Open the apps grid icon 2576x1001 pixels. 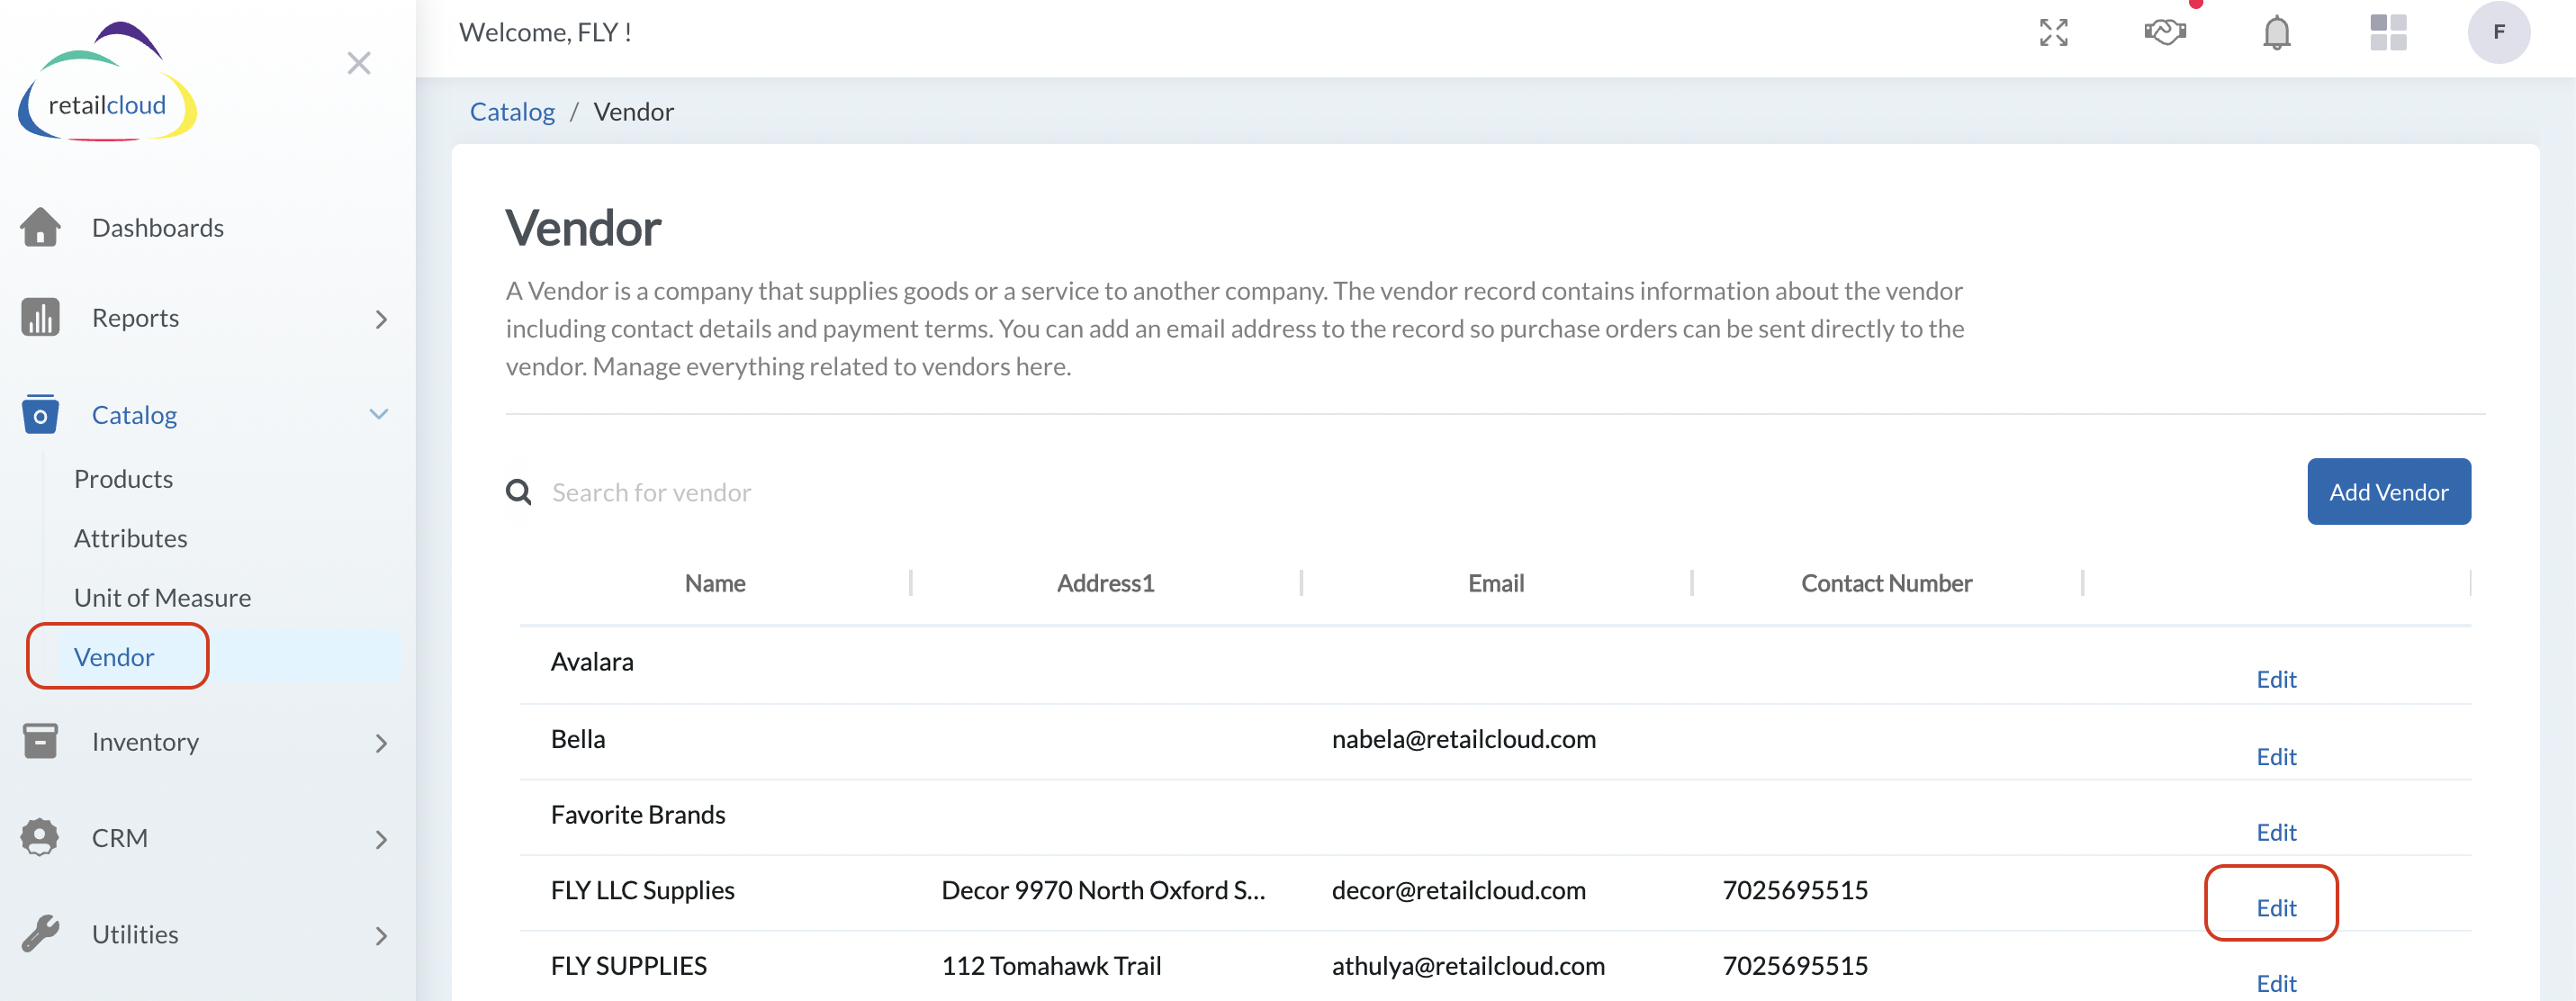coord(2387,32)
